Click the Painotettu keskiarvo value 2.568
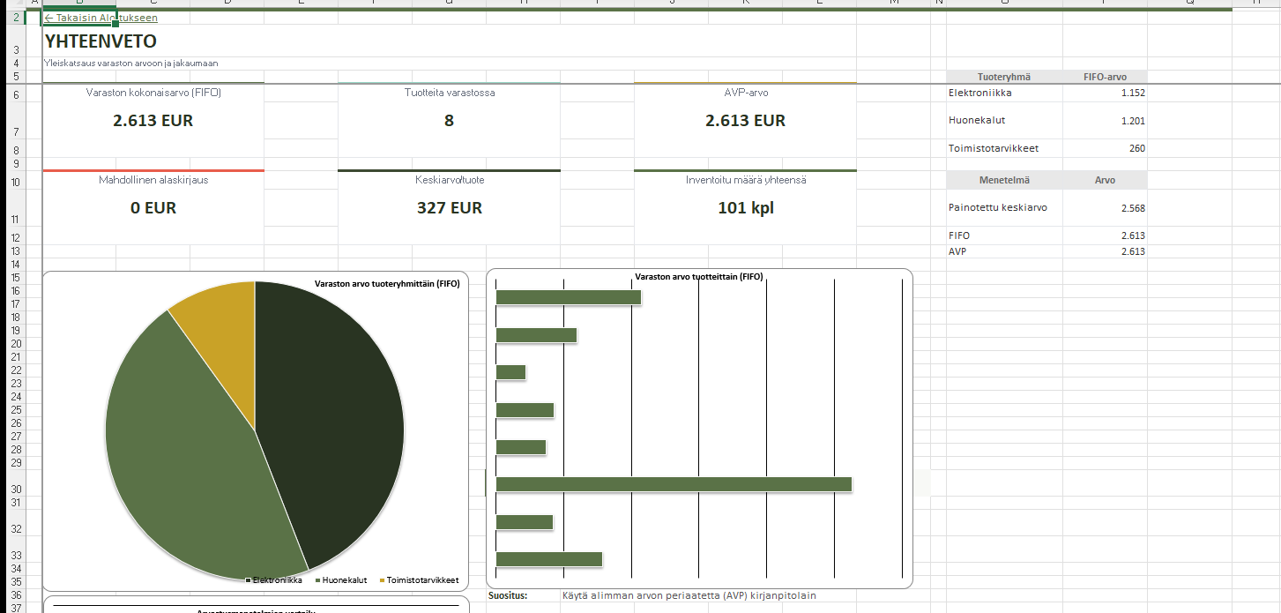1281x613 pixels. pyautogui.click(x=1132, y=208)
